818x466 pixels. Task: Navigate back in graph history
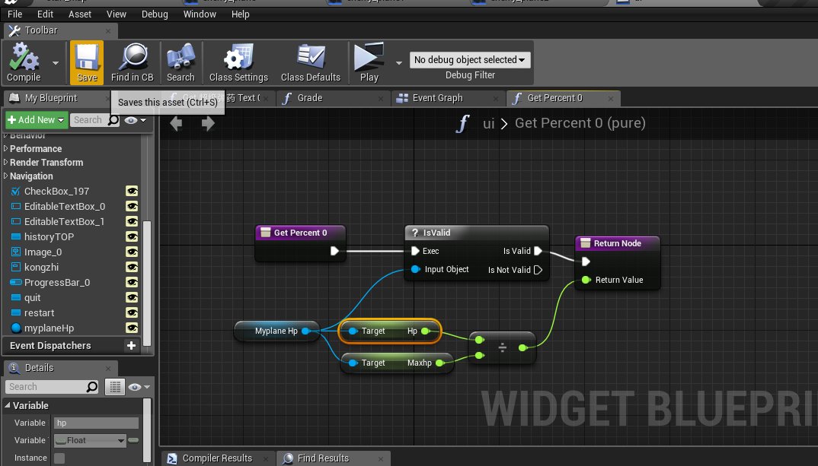176,123
